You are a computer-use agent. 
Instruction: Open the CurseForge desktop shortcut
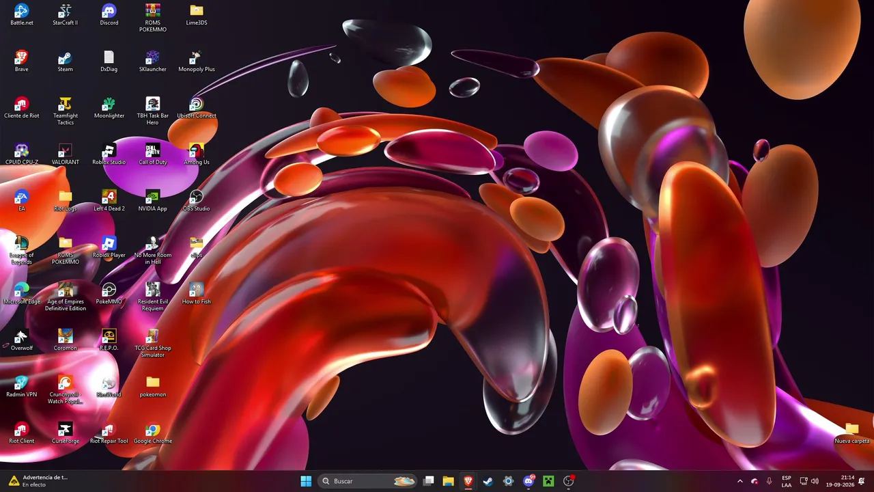65,433
